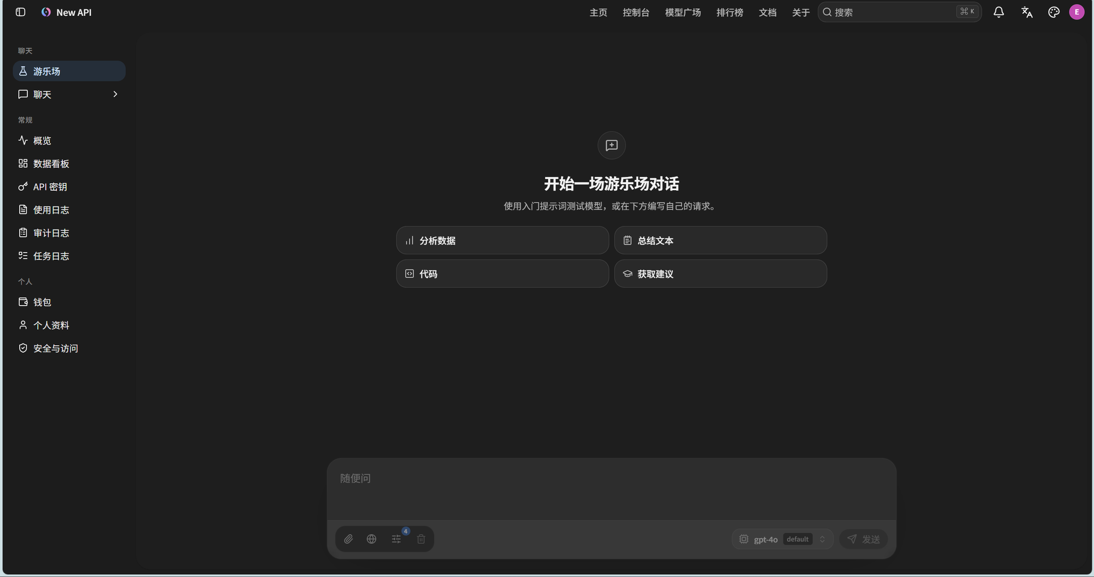
Task: Open 概览 in the sidebar
Action: [69, 141]
